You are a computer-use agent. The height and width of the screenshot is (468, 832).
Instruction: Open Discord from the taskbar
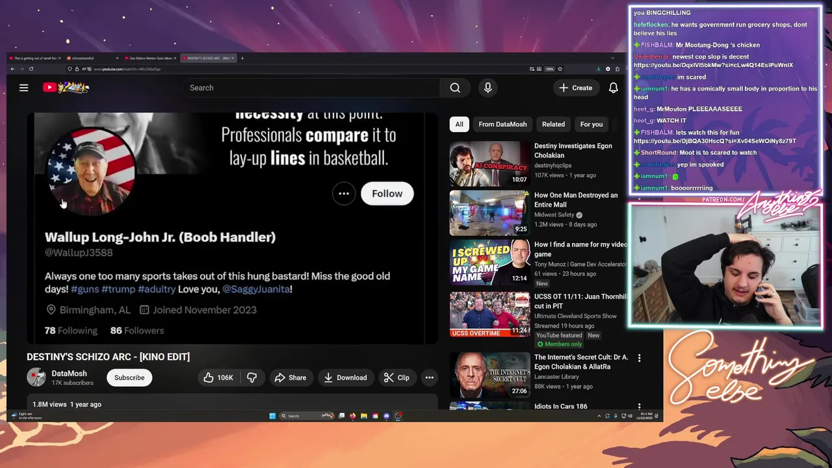(387, 416)
